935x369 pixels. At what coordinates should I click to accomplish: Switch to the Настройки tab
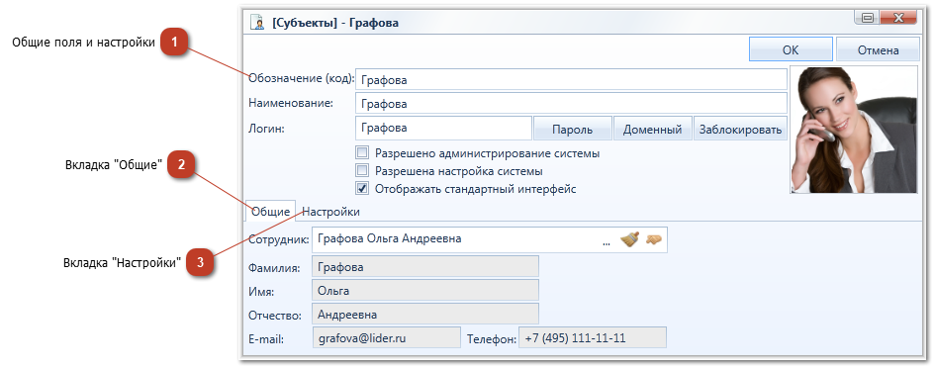pos(330,212)
